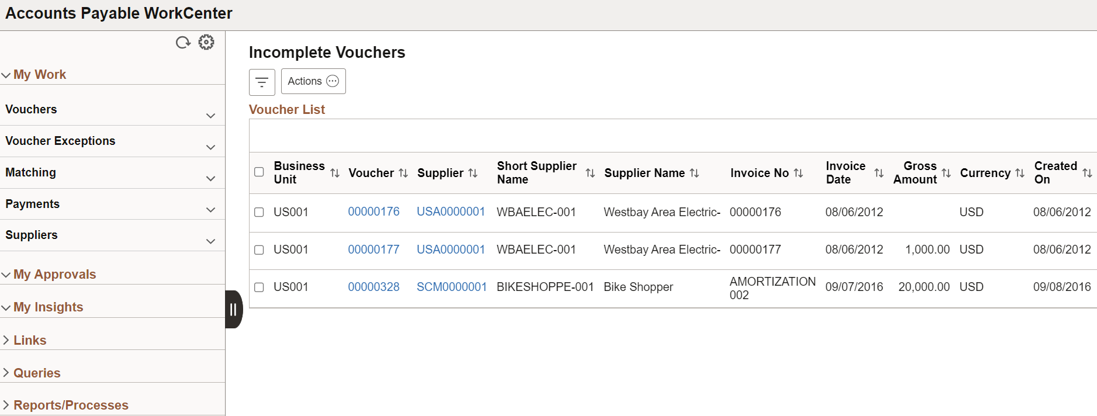This screenshot has width=1097, height=416.
Task: Sort by Gross Amount column
Action: tap(946, 173)
